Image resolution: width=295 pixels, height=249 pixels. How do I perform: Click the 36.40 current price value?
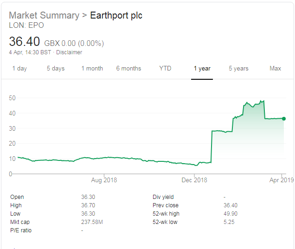(25, 42)
